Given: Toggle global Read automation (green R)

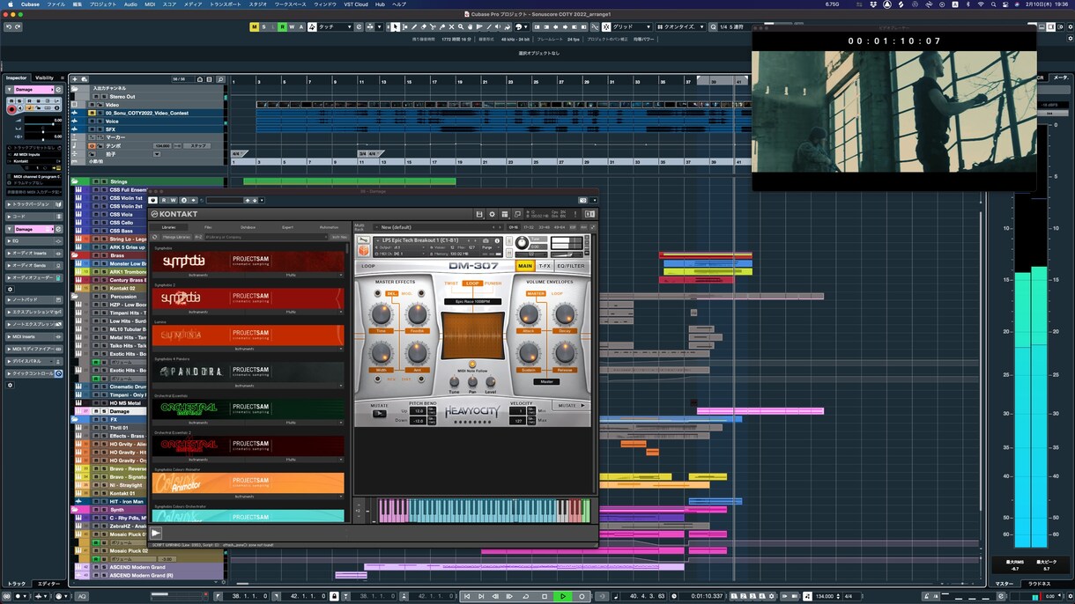Looking at the screenshot, I should (x=282, y=27).
